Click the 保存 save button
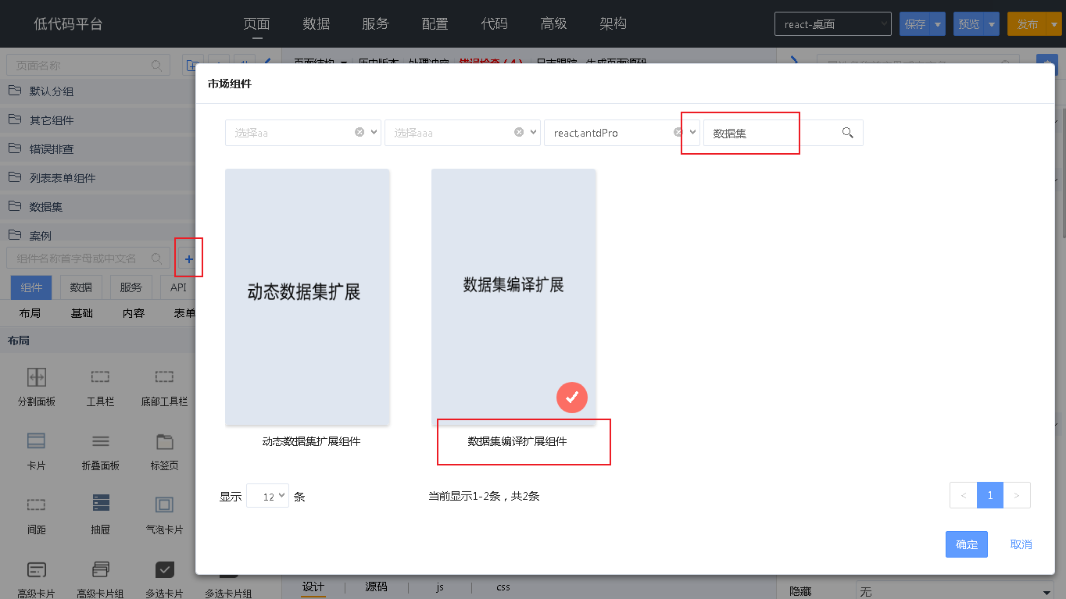The image size is (1066, 599). pos(915,24)
